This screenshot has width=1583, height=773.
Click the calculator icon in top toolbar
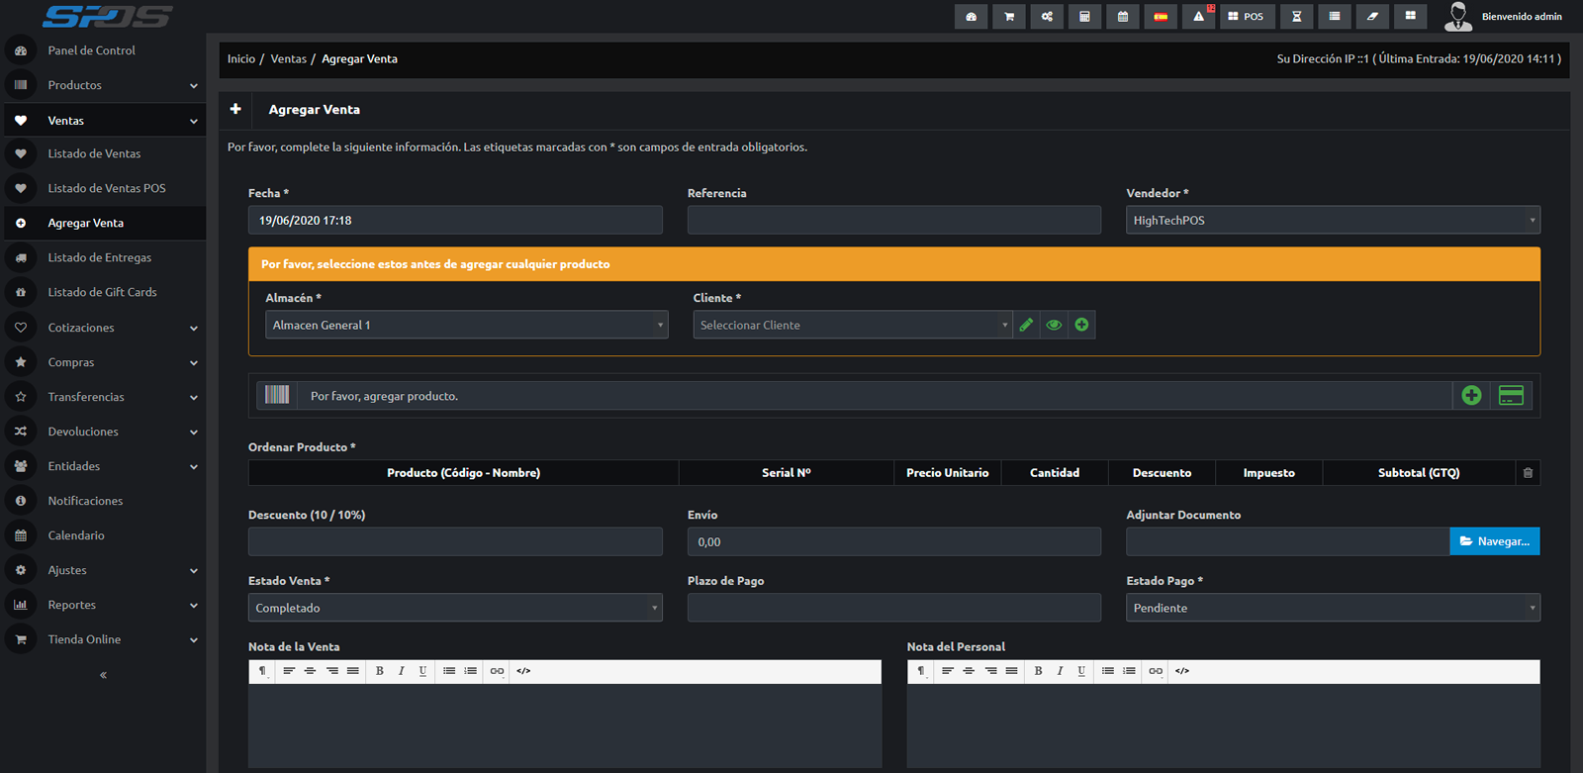(x=1084, y=17)
